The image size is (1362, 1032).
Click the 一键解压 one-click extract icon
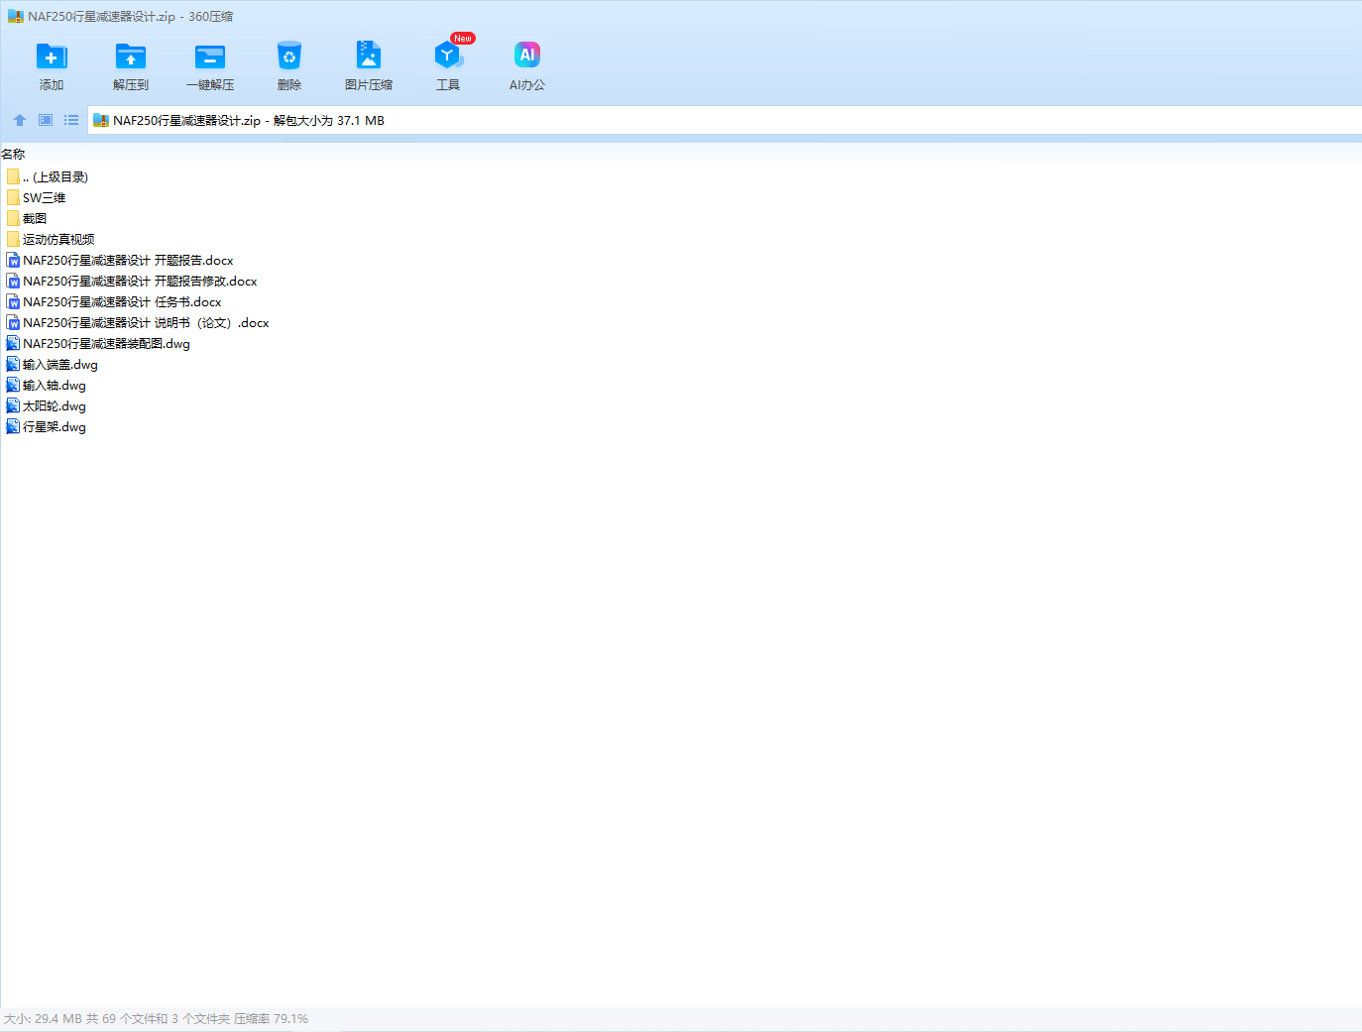210,57
